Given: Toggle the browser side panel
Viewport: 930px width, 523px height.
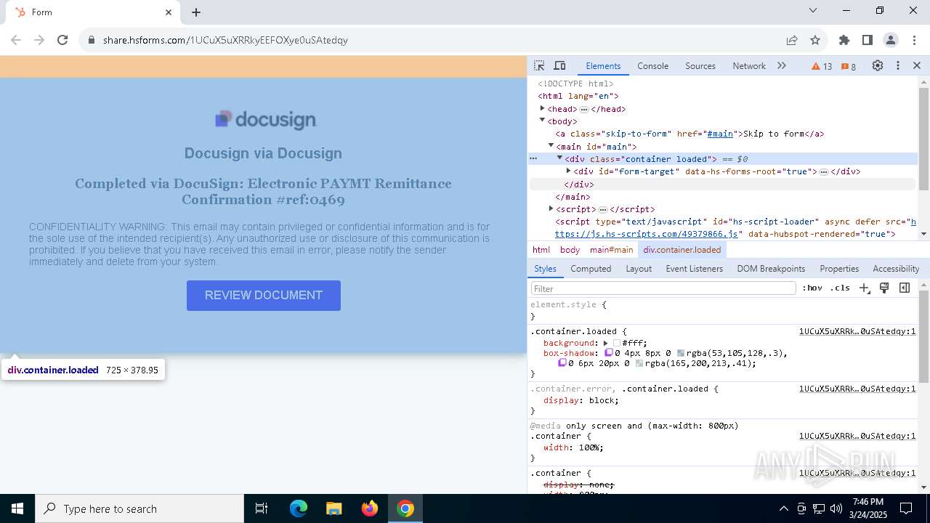Looking at the screenshot, I should (x=867, y=40).
